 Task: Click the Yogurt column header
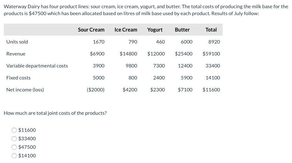pyautogui.click(x=155, y=30)
